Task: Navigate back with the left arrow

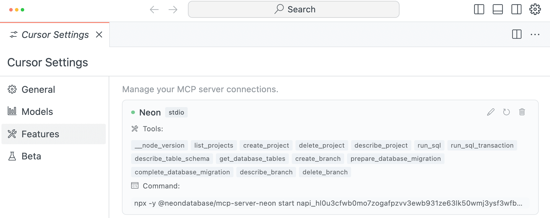Action: click(x=154, y=10)
